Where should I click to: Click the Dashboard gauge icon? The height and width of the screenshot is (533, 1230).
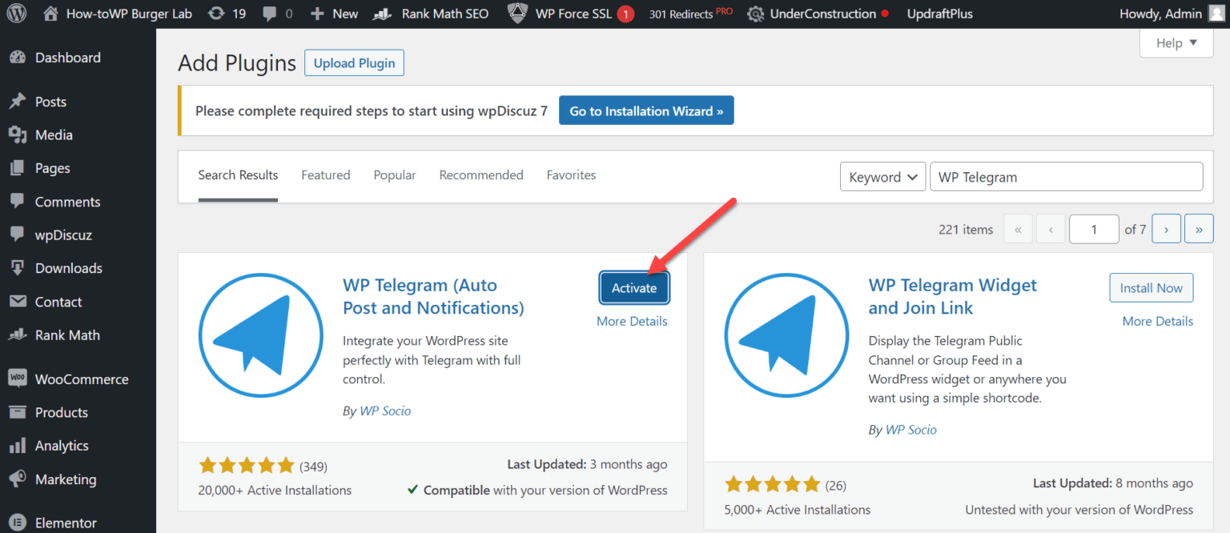click(18, 58)
